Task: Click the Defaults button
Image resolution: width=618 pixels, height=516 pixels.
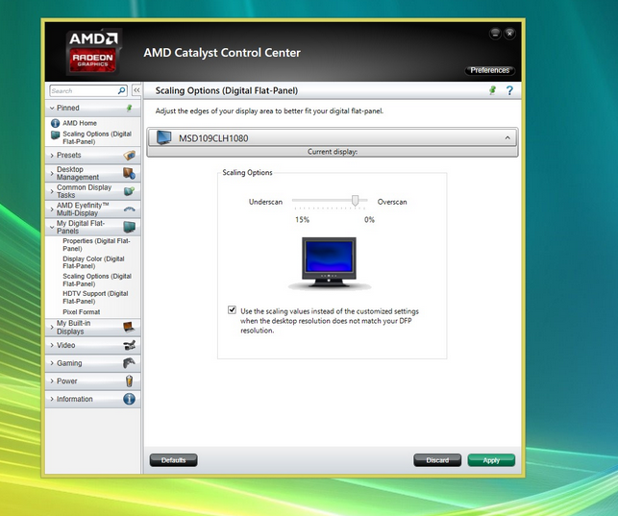Action: pos(173,460)
